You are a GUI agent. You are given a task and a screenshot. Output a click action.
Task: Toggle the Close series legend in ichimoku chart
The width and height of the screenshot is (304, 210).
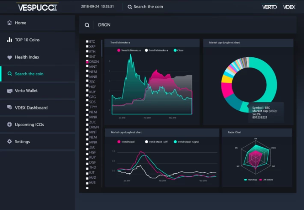[x=179, y=50]
